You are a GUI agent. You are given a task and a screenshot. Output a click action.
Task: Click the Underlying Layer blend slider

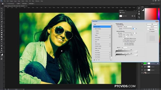(126, 55)
